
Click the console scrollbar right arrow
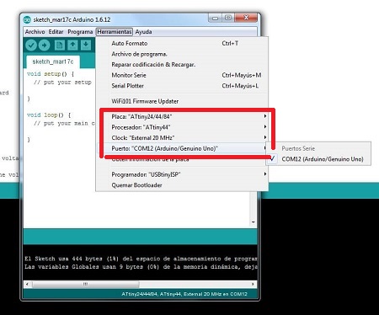click(253, 284)
